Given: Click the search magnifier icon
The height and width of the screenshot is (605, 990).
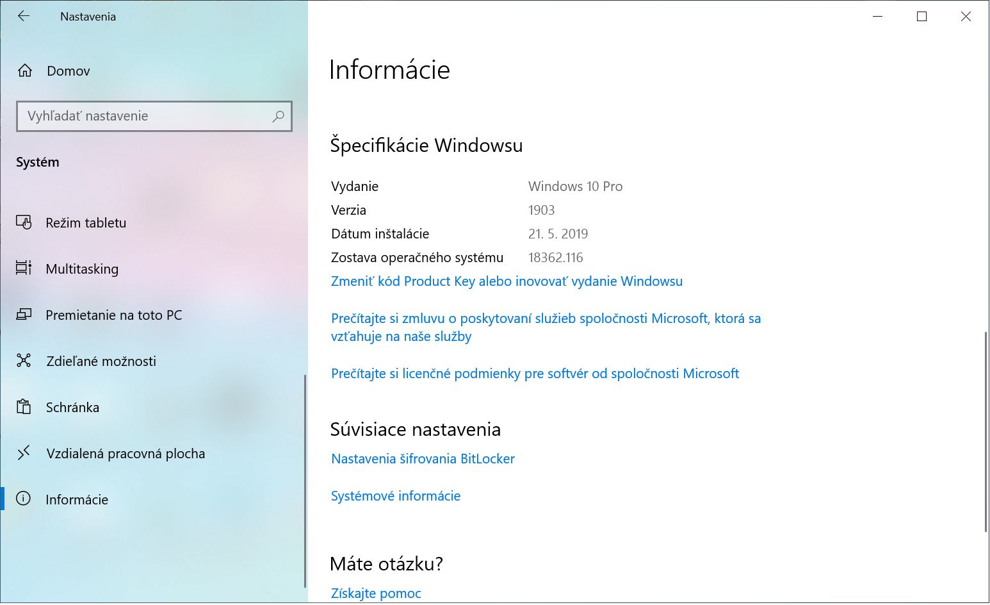Looking at the screenshot, I should tap(278, 116).
